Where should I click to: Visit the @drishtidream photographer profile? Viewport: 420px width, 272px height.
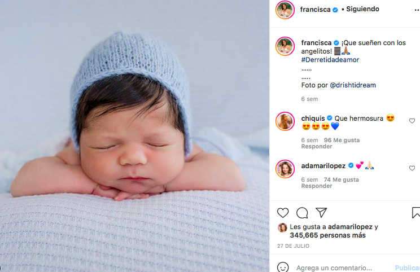[x=353, y=85]
